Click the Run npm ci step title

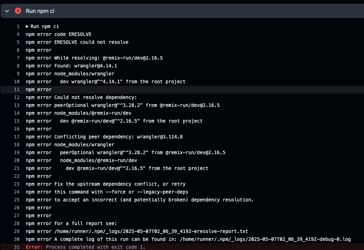click(x=40, y=11)
